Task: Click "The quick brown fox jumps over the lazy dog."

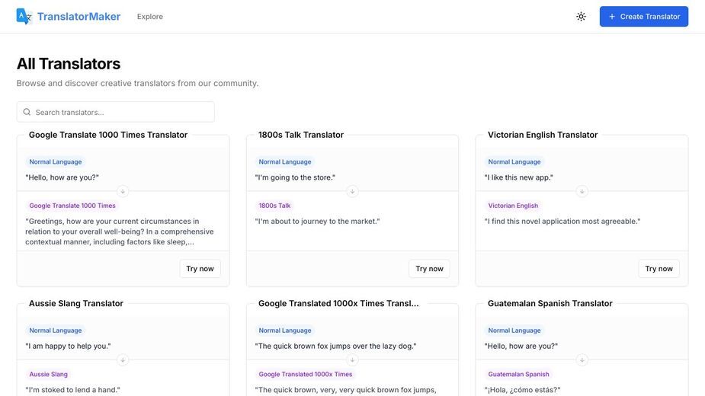Action: click(335, 346)
